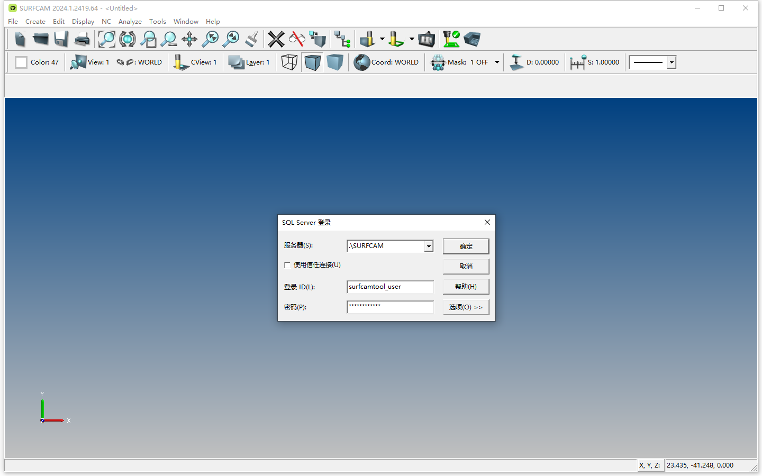The height and width of the screenshot is (476, 762).
Task: Click the Mask: 1 OFF item
Action: coord(459,62)
